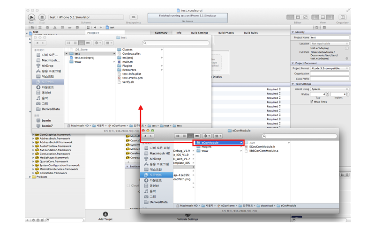375x234 pixels.
Task: Open the Project Format dropdown
Action: (330, 68)
